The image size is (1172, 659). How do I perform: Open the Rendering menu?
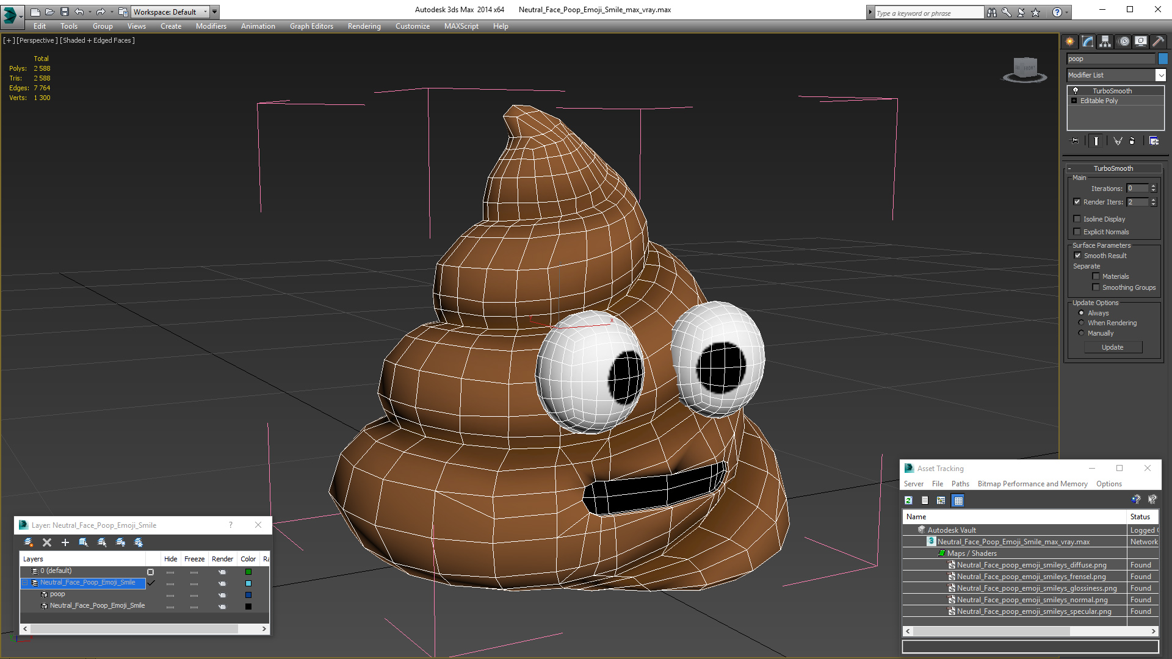point(364,26)
